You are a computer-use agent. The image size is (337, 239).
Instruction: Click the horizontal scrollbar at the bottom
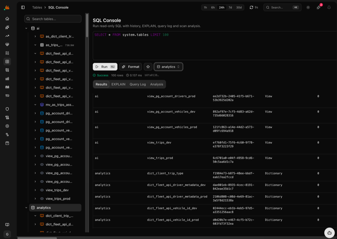37,238
